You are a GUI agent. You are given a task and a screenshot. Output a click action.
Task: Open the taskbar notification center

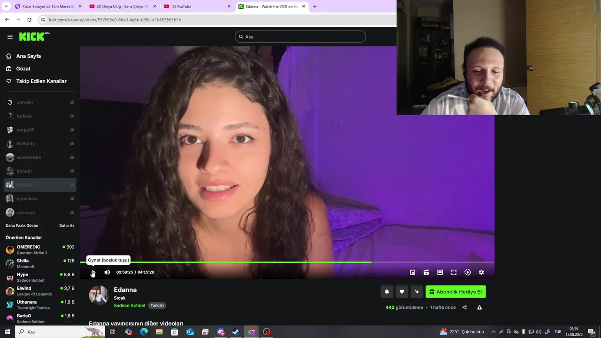(592, 332)
